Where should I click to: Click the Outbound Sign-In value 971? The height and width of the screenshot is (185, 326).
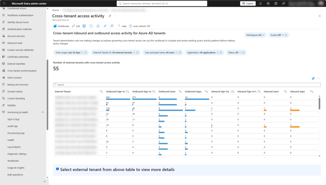pos(134,97)
